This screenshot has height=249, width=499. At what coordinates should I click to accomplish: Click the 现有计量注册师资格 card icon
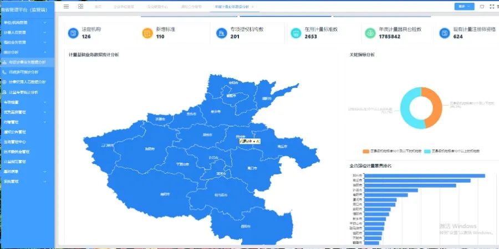click(444, 33)
